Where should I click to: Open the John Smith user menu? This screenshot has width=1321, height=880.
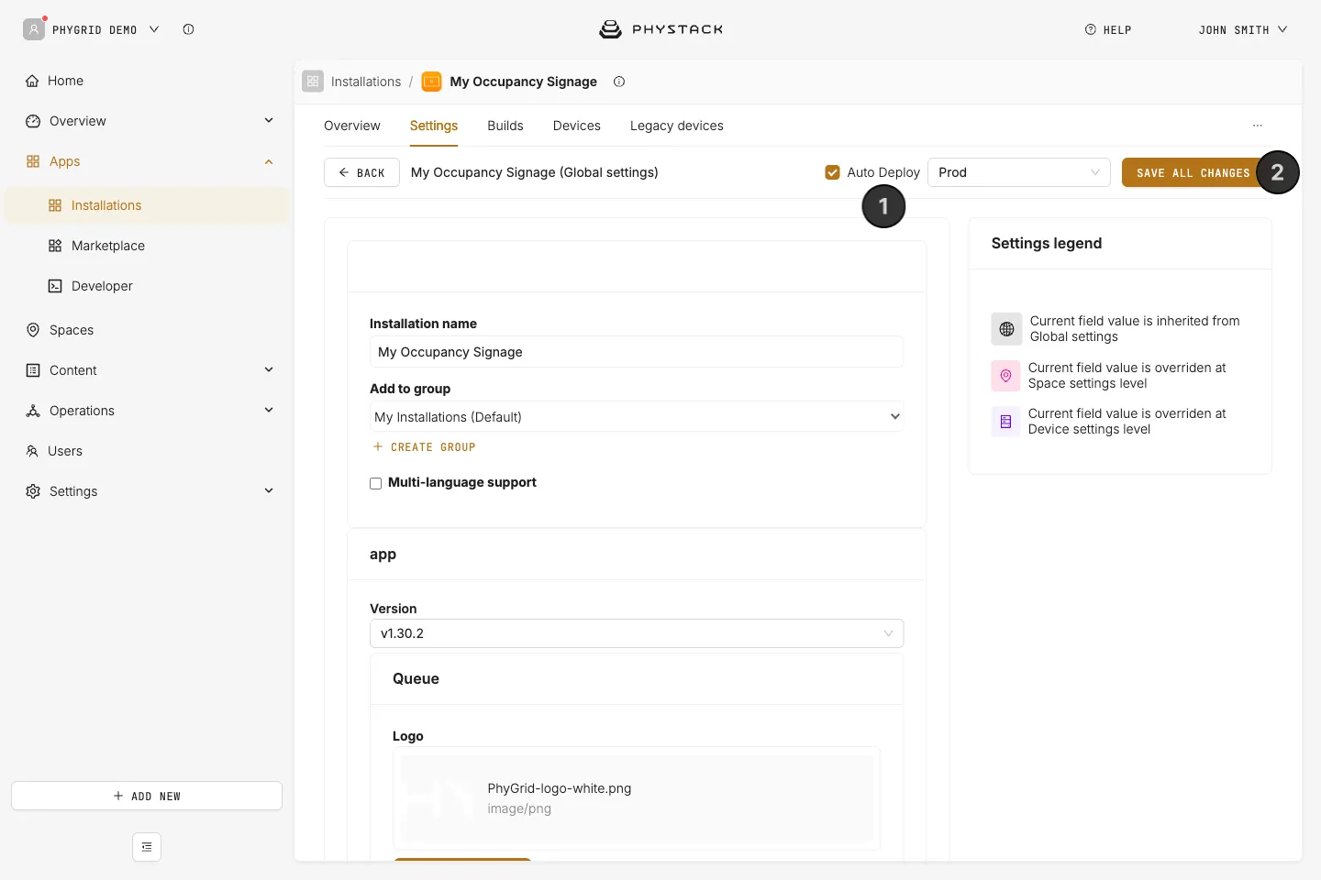[1243, 29]
